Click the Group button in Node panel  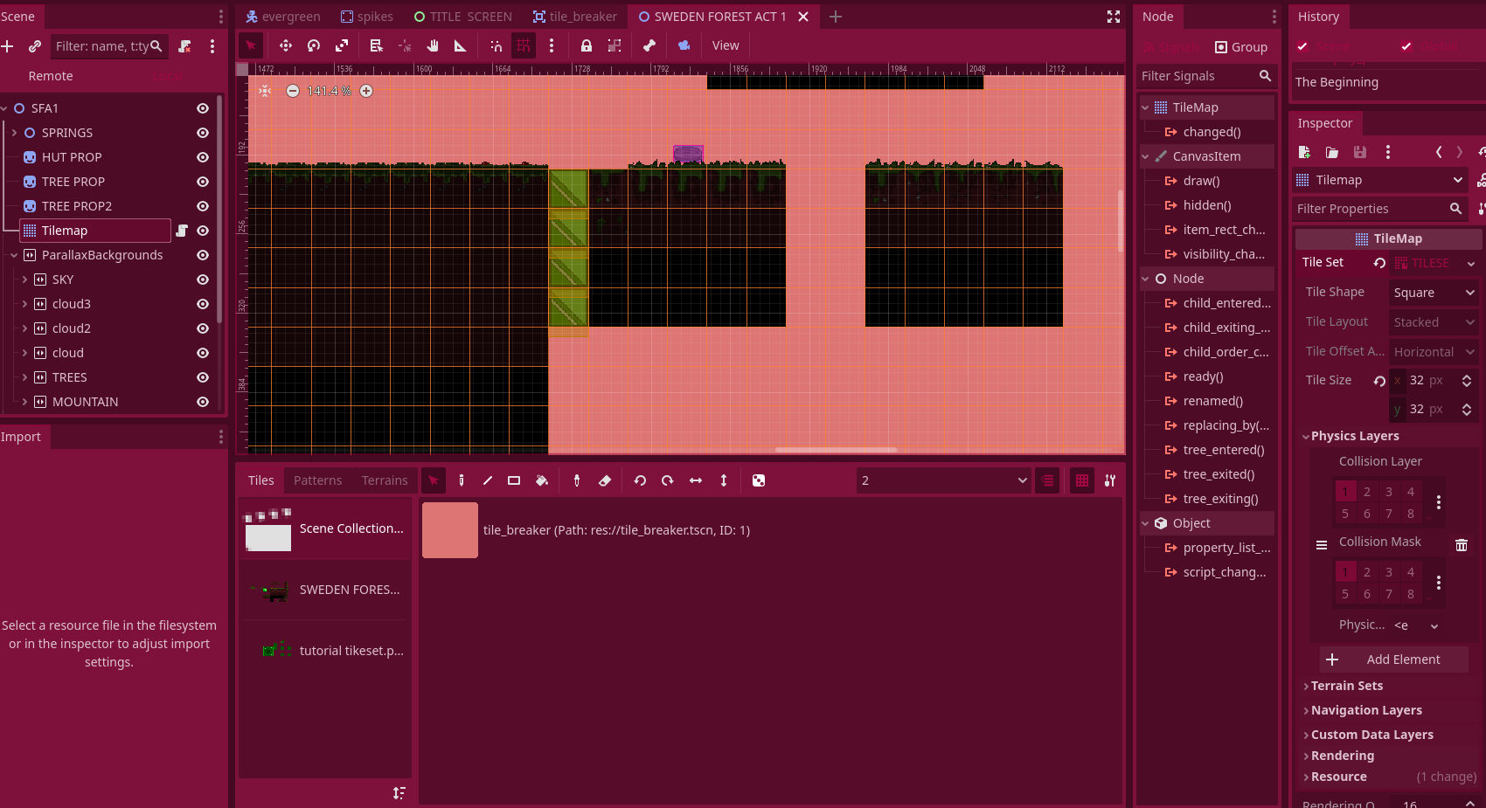click(x=1241, y=47)
